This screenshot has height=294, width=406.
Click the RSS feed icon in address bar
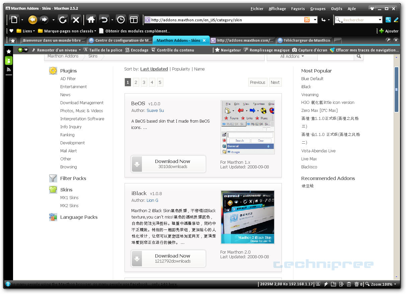point(307,20)
